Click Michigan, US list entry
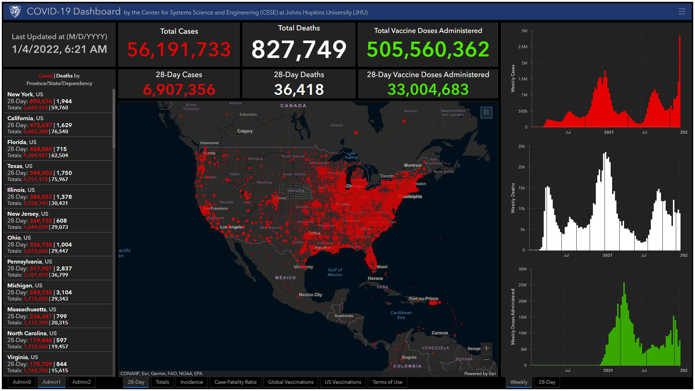This screenshot has width=695, height=391. tap(58, 292)
